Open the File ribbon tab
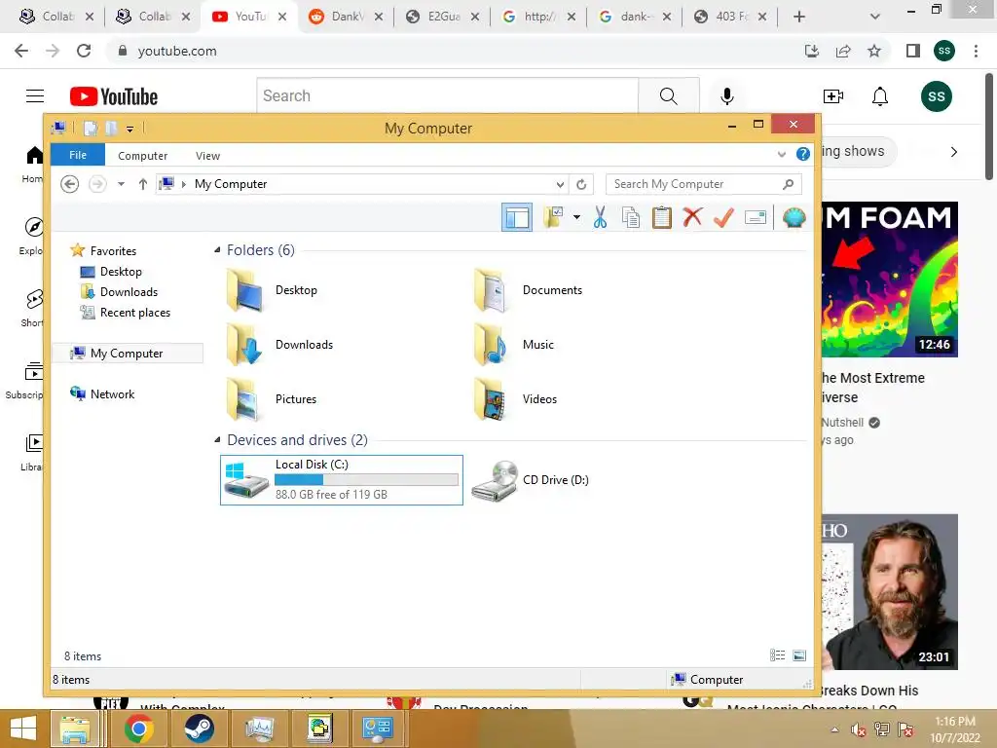Viewport: 997px width, 748px height. point(78,155)
